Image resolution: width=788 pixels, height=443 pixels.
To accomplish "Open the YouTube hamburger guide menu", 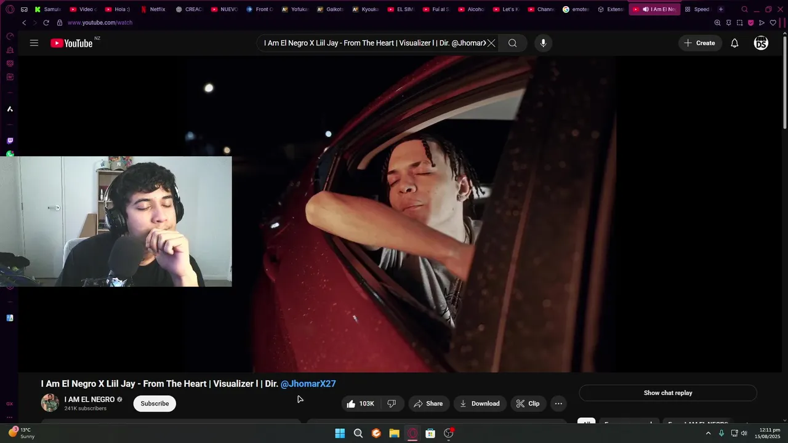I will [34, 43].
